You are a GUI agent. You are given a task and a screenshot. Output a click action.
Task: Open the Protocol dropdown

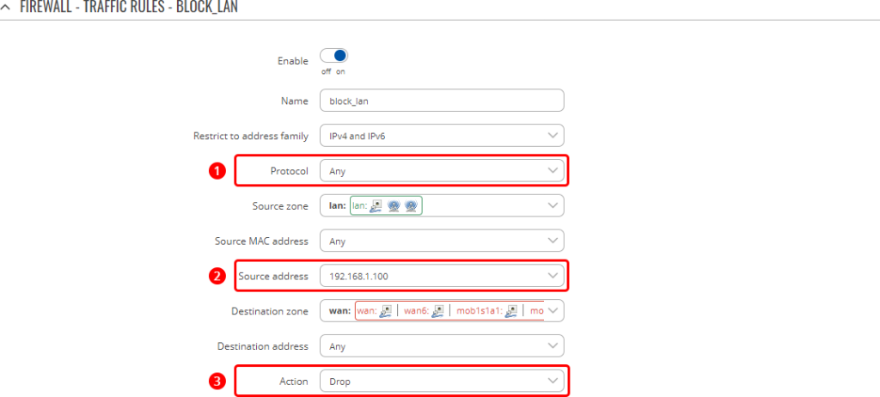[442, 171]
